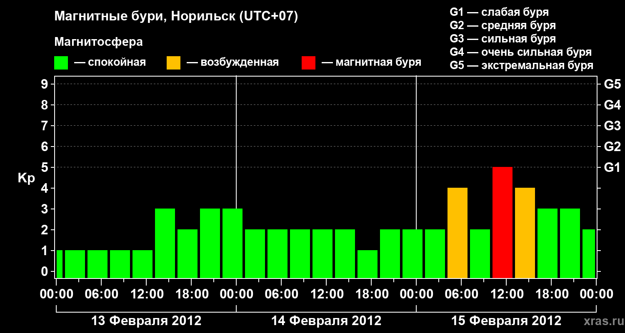Click 'G4 — очень сильная буря' in the legend
Viewport: 625px width, 333px height.
coord(521,52)
